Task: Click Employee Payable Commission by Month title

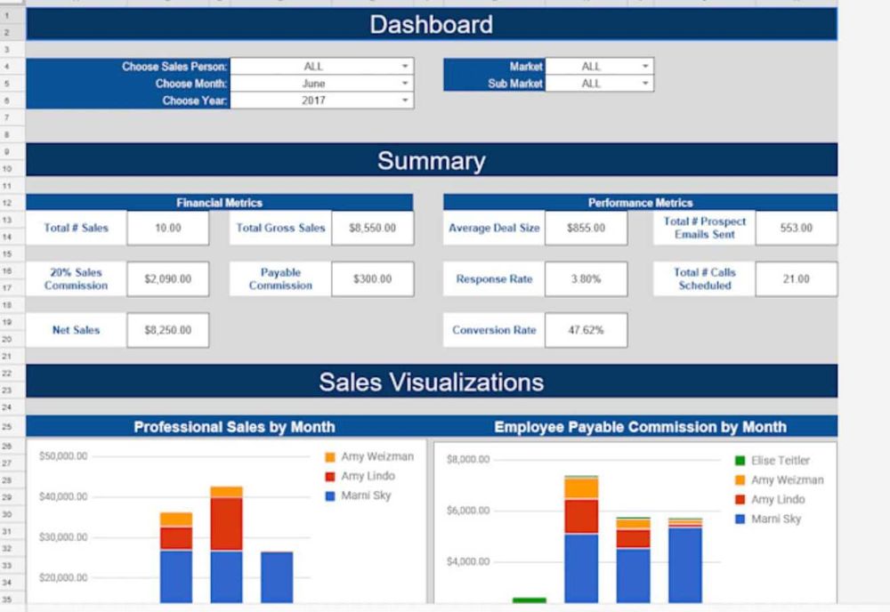Action: tap(640, 427)
